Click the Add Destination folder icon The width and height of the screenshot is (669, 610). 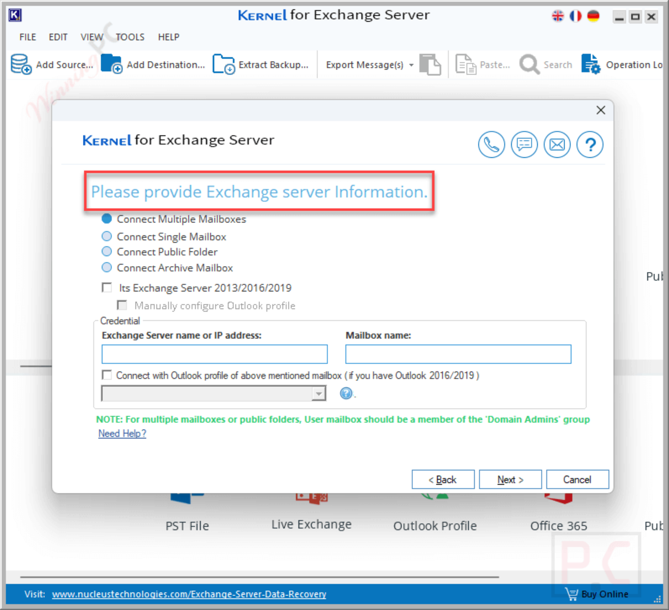[x=111, y=64]
